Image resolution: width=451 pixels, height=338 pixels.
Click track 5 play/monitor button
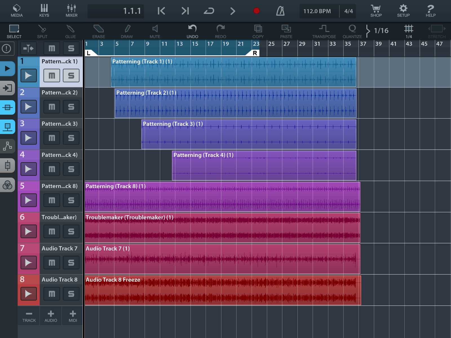[28, 200]
